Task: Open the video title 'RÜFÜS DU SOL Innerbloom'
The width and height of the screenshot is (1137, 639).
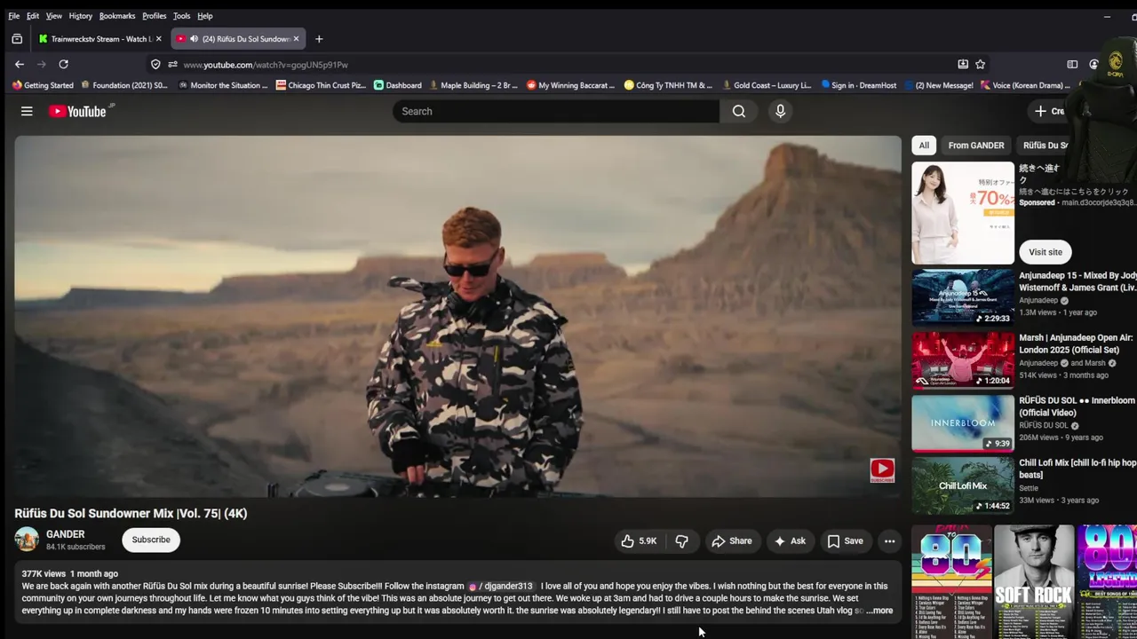Action: coord(1077,406)
